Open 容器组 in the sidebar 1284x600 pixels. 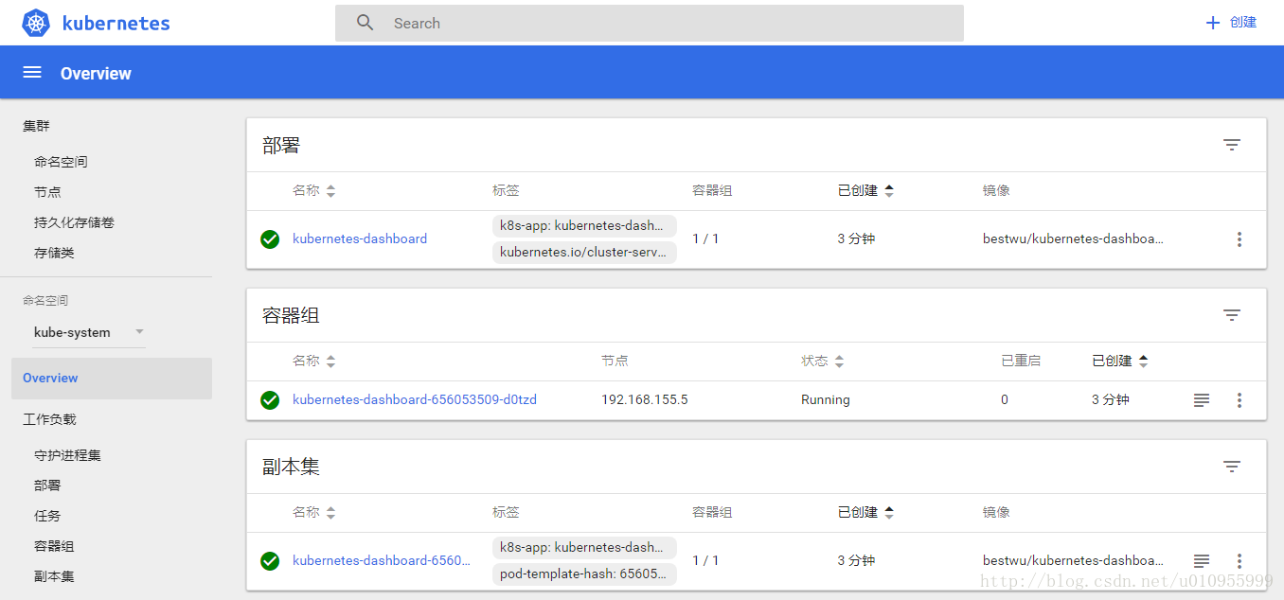click(x=54, y=546)
